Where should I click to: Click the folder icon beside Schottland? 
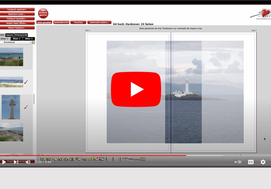(33, 42)
